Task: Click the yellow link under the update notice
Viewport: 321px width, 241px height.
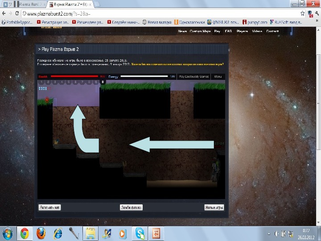Action: pos(177,64)
